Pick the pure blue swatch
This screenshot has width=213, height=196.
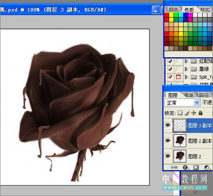[x=186, y=15]
